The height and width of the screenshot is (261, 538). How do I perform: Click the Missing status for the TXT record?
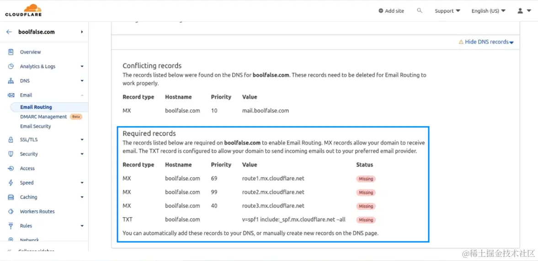coord(366,220)
